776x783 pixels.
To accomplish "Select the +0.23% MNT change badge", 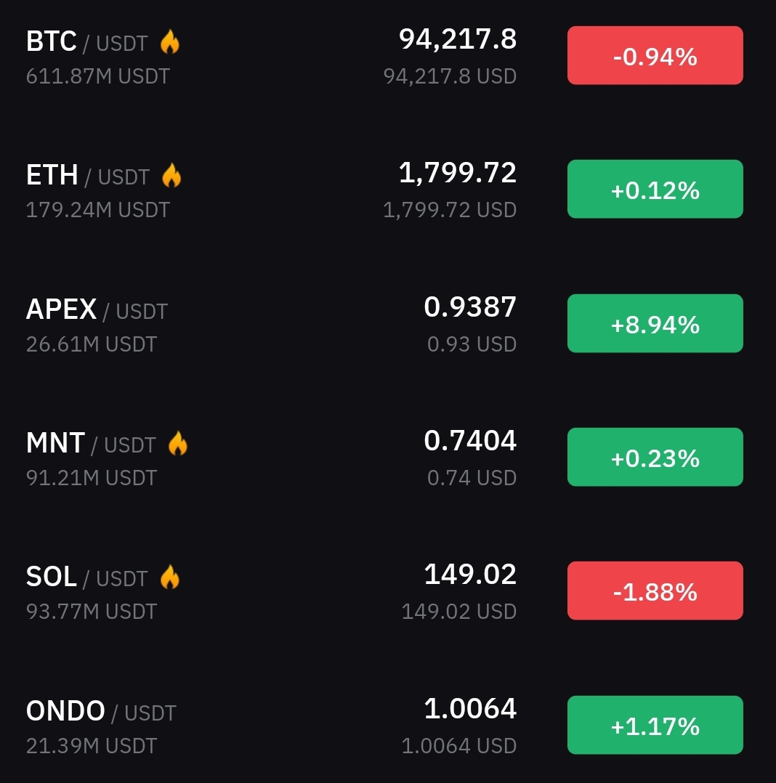I will [655, 457].
